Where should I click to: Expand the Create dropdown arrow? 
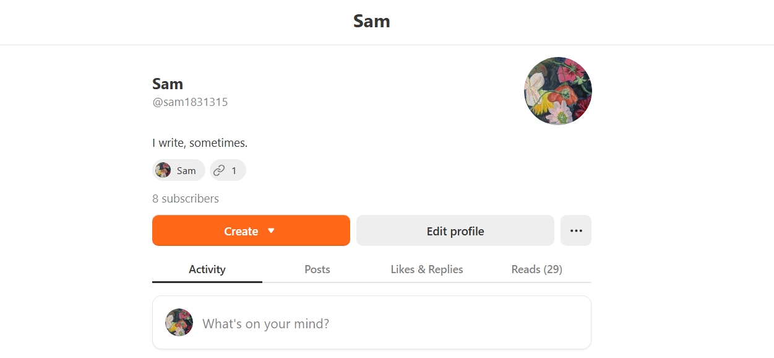(x=271, y=230)
